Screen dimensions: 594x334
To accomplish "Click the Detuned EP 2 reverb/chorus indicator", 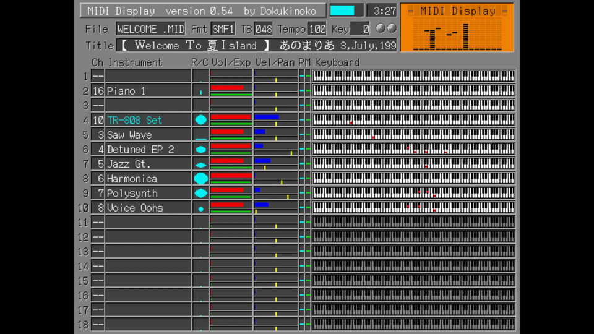I will pyautogui.click(x=200, y=150).
